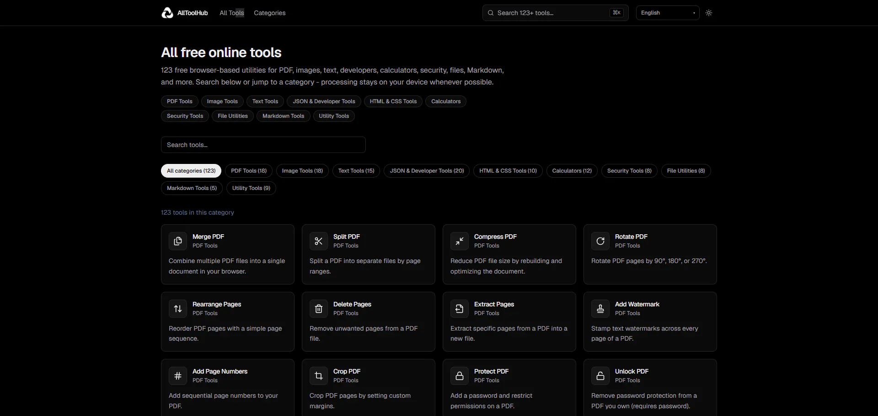Click '123 tools in this category' text
The image size is (878, 416).
click(x=197, y=212)
